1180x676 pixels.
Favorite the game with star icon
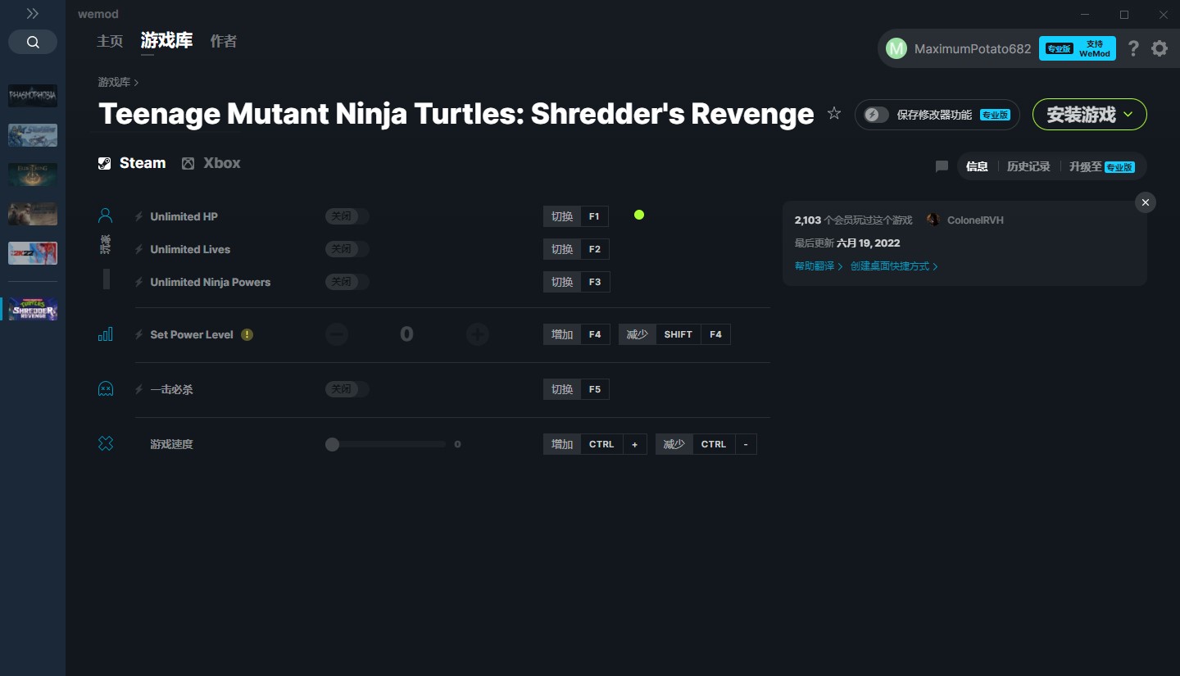[834, 114]
